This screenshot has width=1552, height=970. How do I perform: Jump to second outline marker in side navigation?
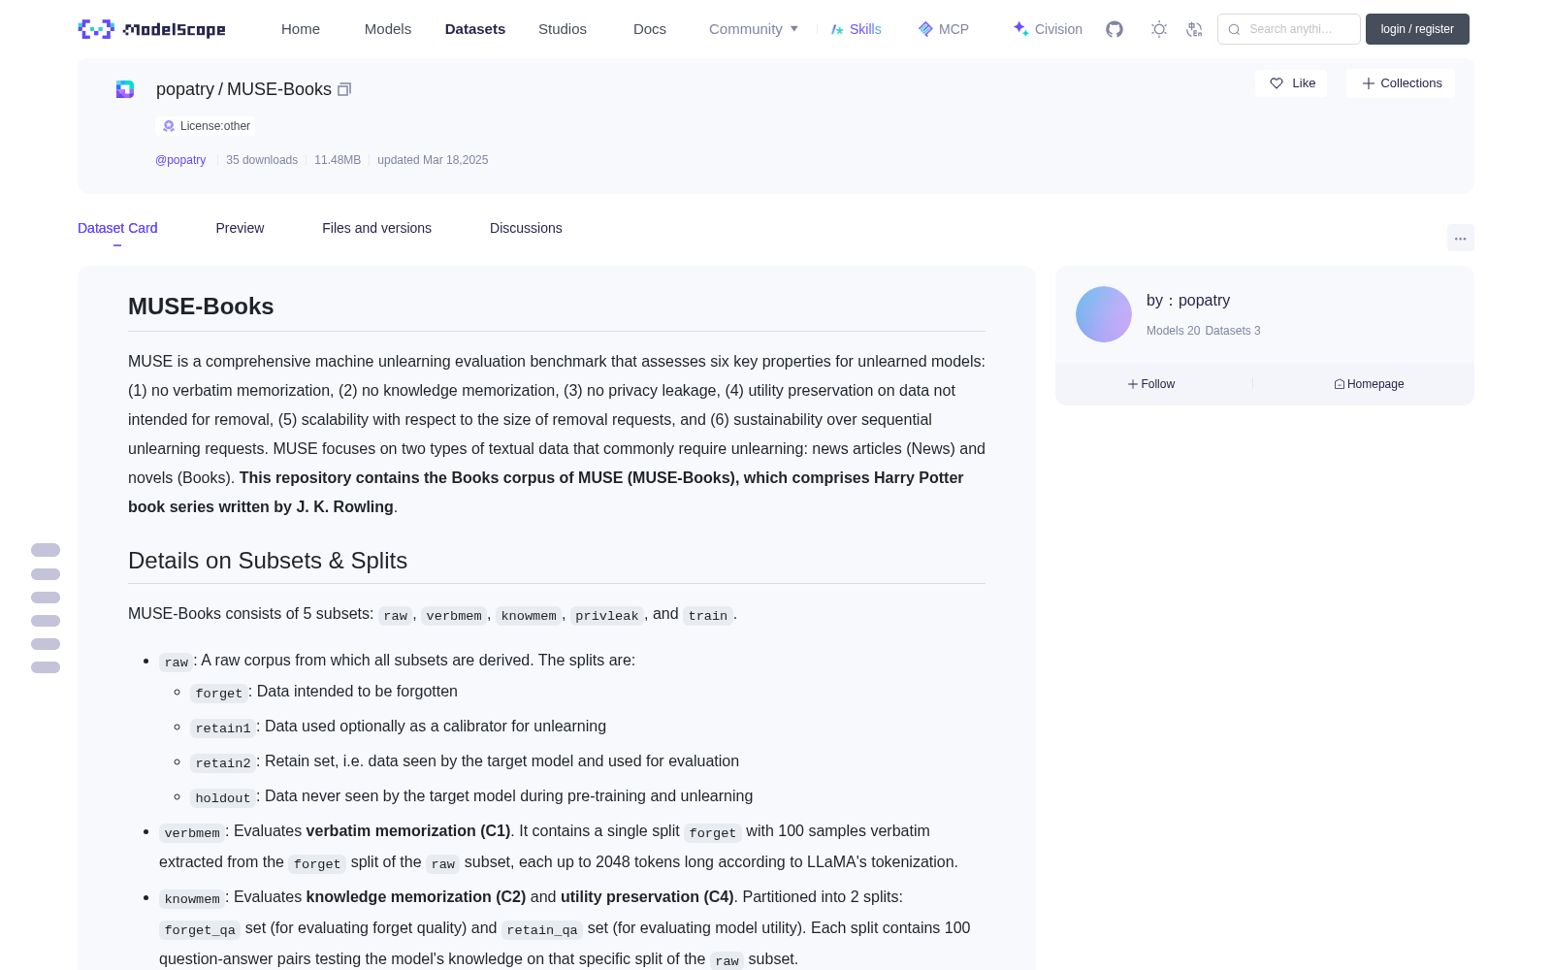(46, 574)
